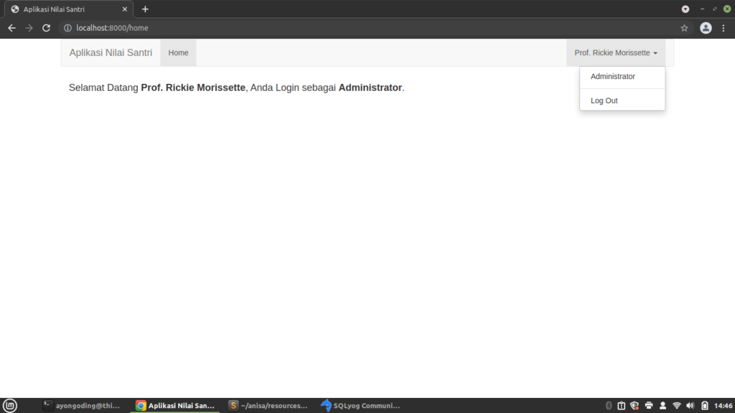Click the user account tray icon

click(663, 406)
